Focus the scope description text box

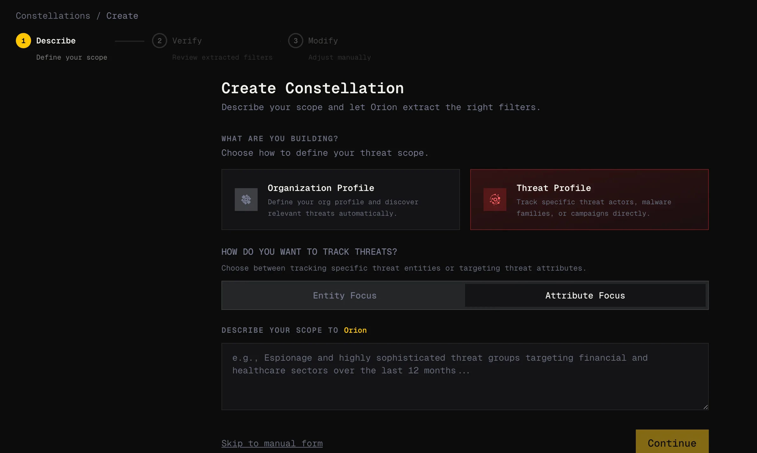[465, 376]
